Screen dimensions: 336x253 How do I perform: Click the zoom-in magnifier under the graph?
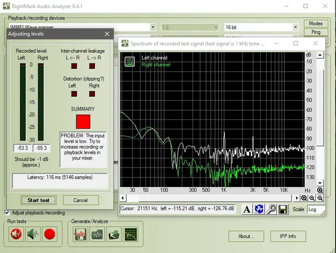[304, 198]
